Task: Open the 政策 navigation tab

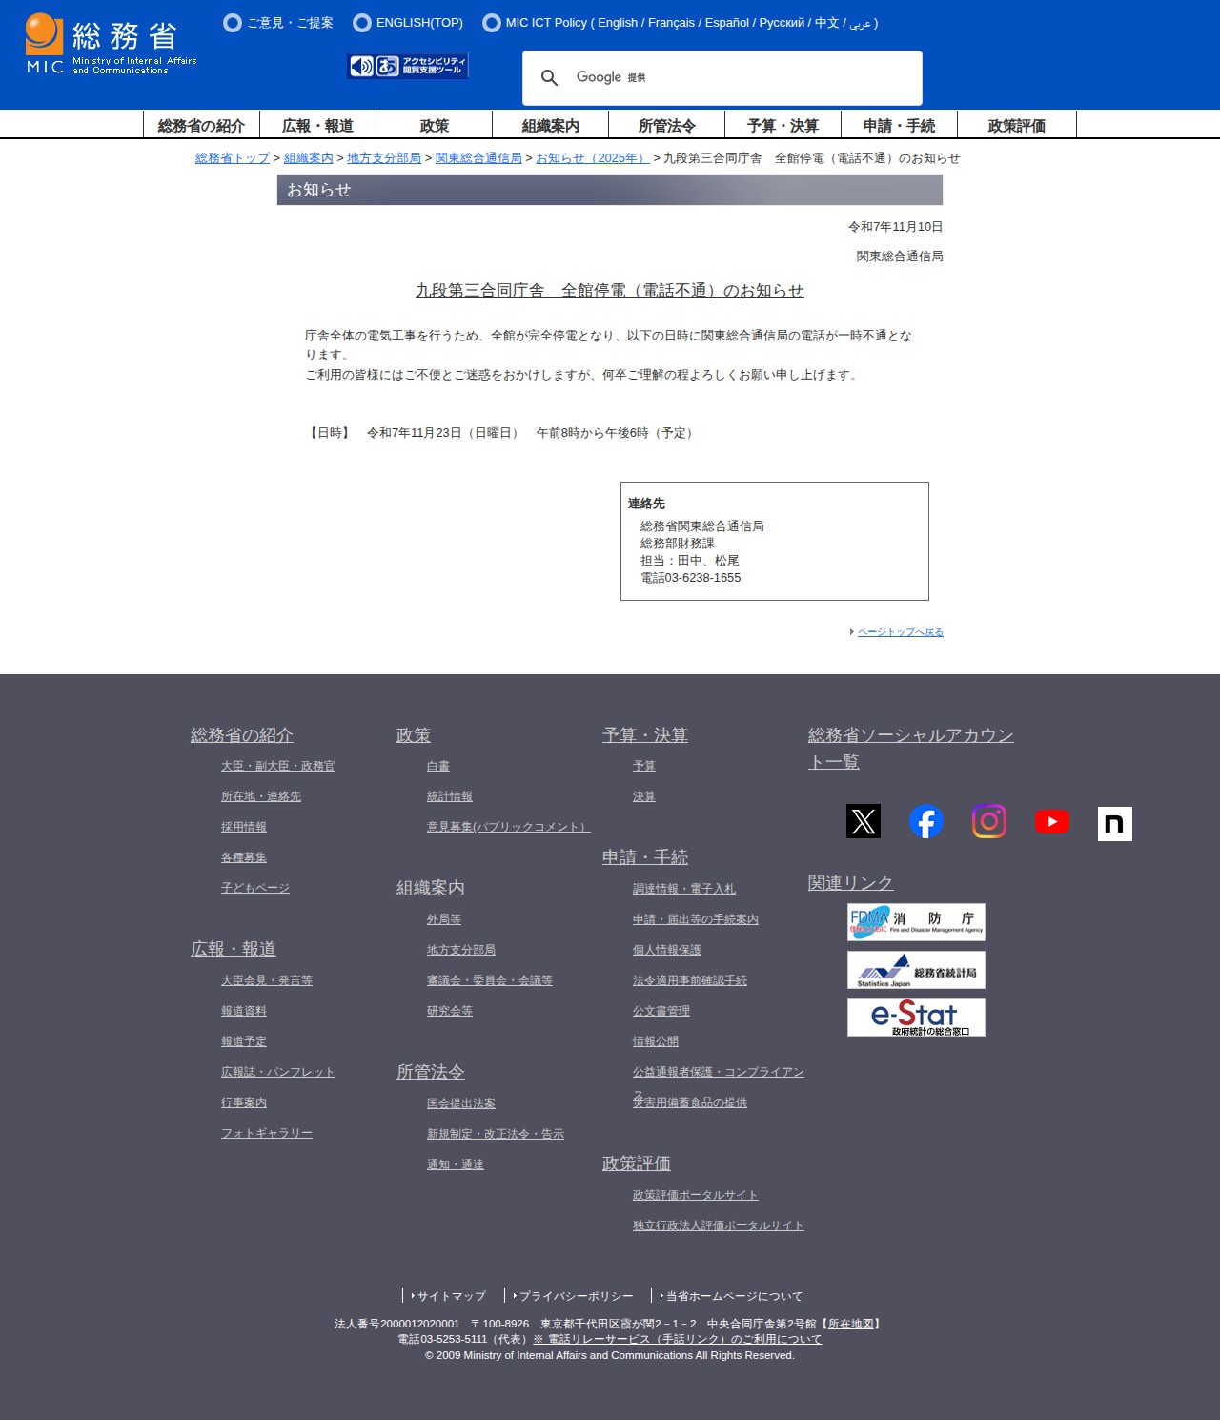Action: [x=436, y=124]
